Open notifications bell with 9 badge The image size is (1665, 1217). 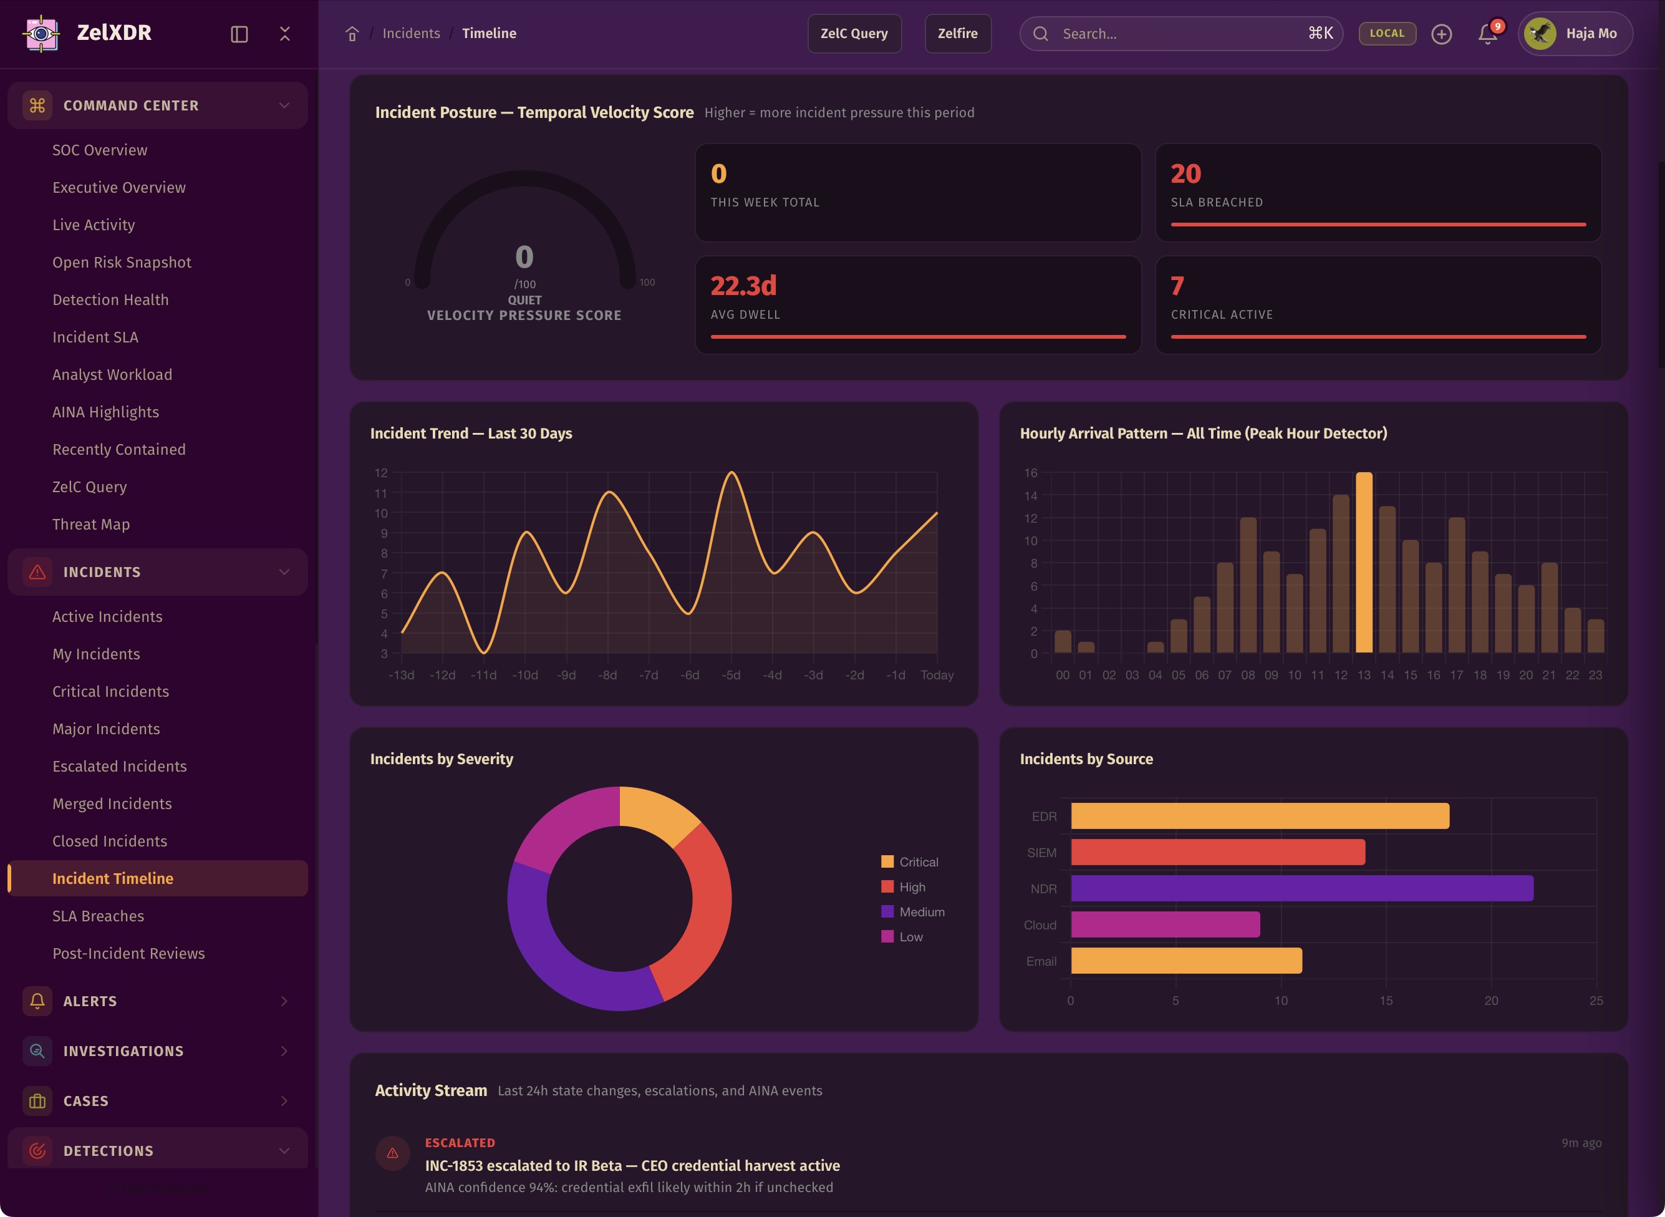[x=1487, y=34]
